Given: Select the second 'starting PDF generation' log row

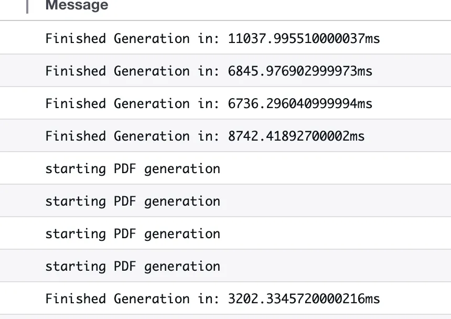Looking at the screenshot, I should tap(133, 201).
